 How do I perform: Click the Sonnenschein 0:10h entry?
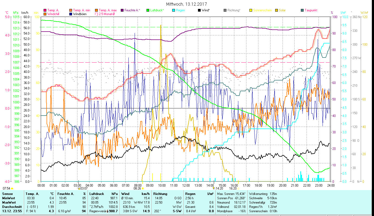(x=263, y=211)
